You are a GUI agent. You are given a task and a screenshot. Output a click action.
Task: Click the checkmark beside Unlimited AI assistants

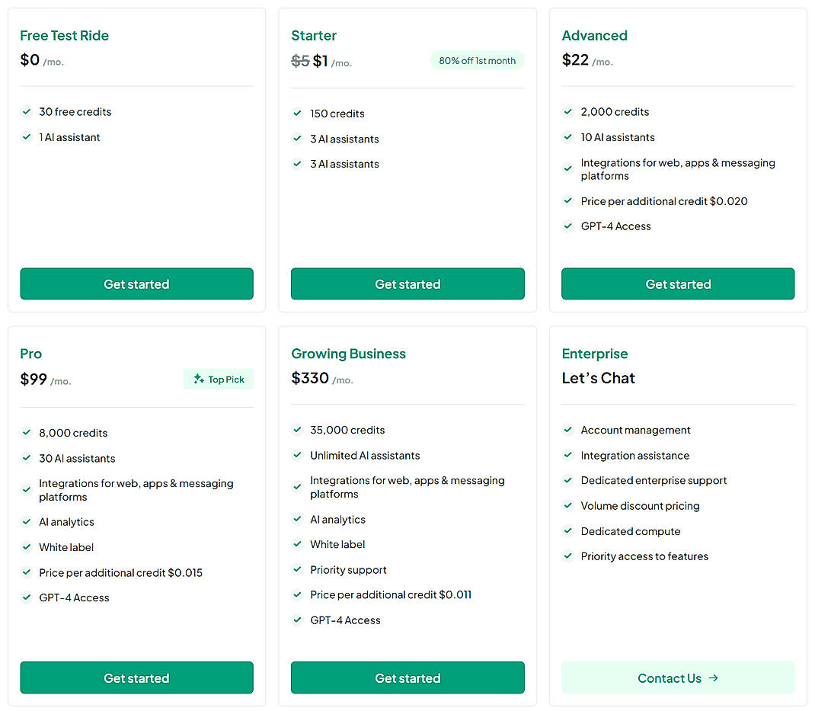click(297, 456)
